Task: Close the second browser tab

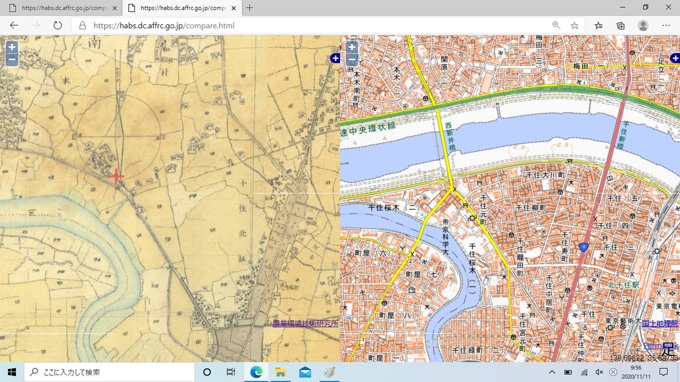Action: [233, 8]
